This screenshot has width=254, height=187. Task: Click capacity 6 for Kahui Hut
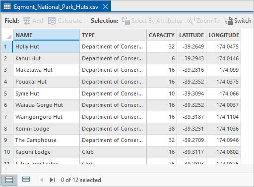pos(162,58)
